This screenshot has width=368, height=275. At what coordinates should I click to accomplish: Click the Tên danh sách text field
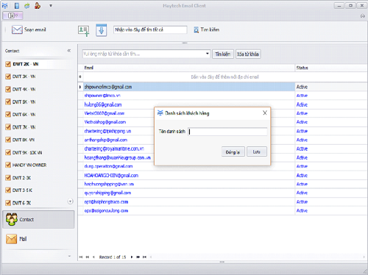point(227,132)
